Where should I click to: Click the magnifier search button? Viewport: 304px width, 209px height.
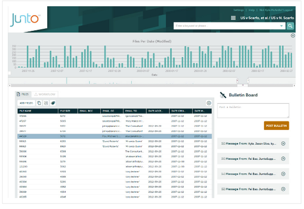coord(290,26)
